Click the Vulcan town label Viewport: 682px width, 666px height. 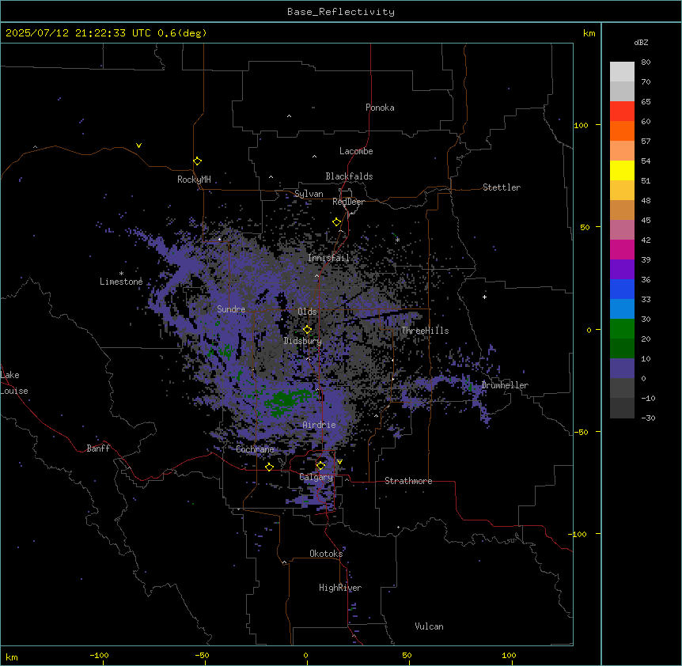point(430,626)
